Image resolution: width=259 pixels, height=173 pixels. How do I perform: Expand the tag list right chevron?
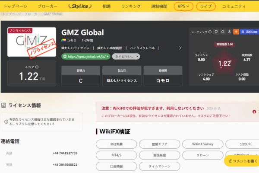[x=180, y=48]
